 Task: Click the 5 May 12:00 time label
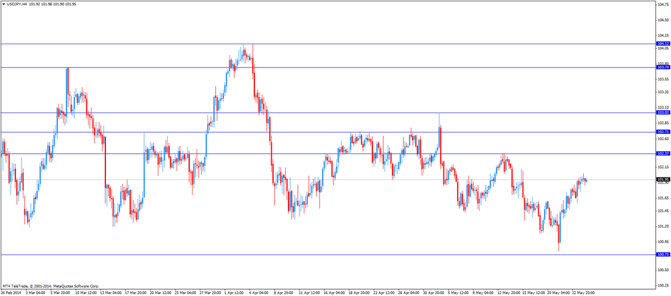tap(458, 293)
